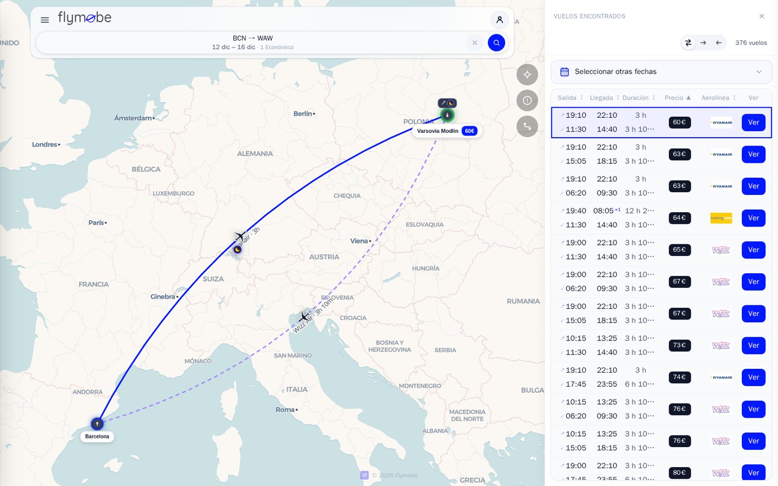The width and height of the screenshot is (778, 486).
Task: Click the Ryanair airplane icon on blue route
Action: 240,236
